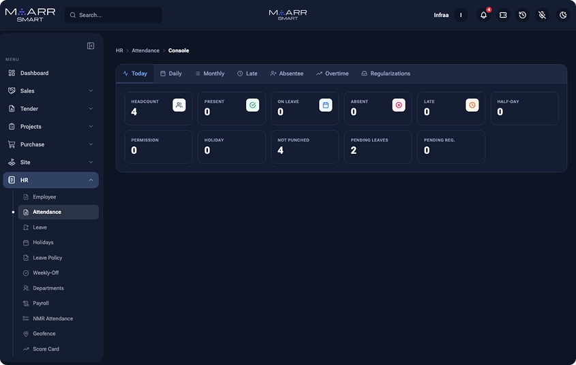
Task: Expand the Projects menu chevron
Action: click(91, 127)
